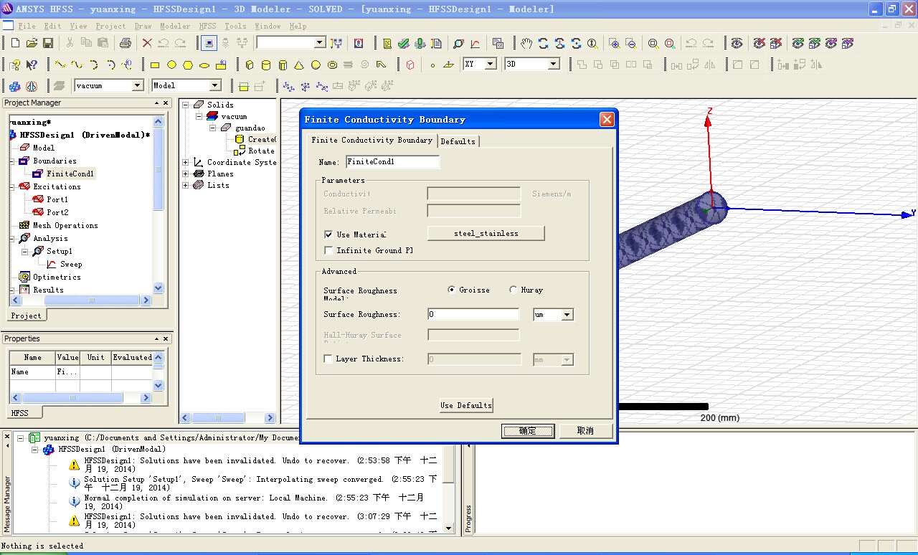
Task: Expand the Planes tree node
Action: 186,174
